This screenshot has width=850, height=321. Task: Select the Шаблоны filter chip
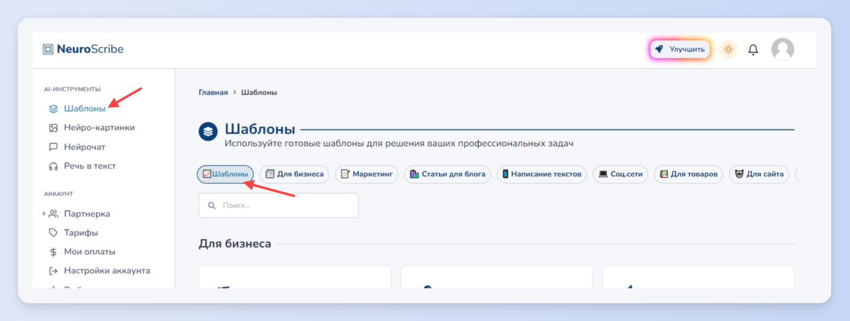pyautogui.click(x=225, y=174)
